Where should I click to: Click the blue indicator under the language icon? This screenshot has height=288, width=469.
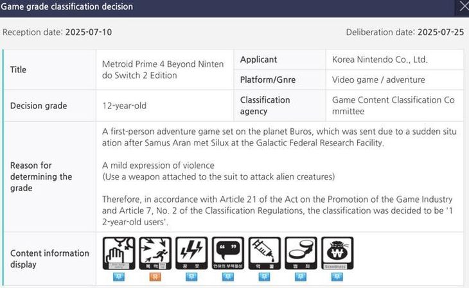[228, 277]
